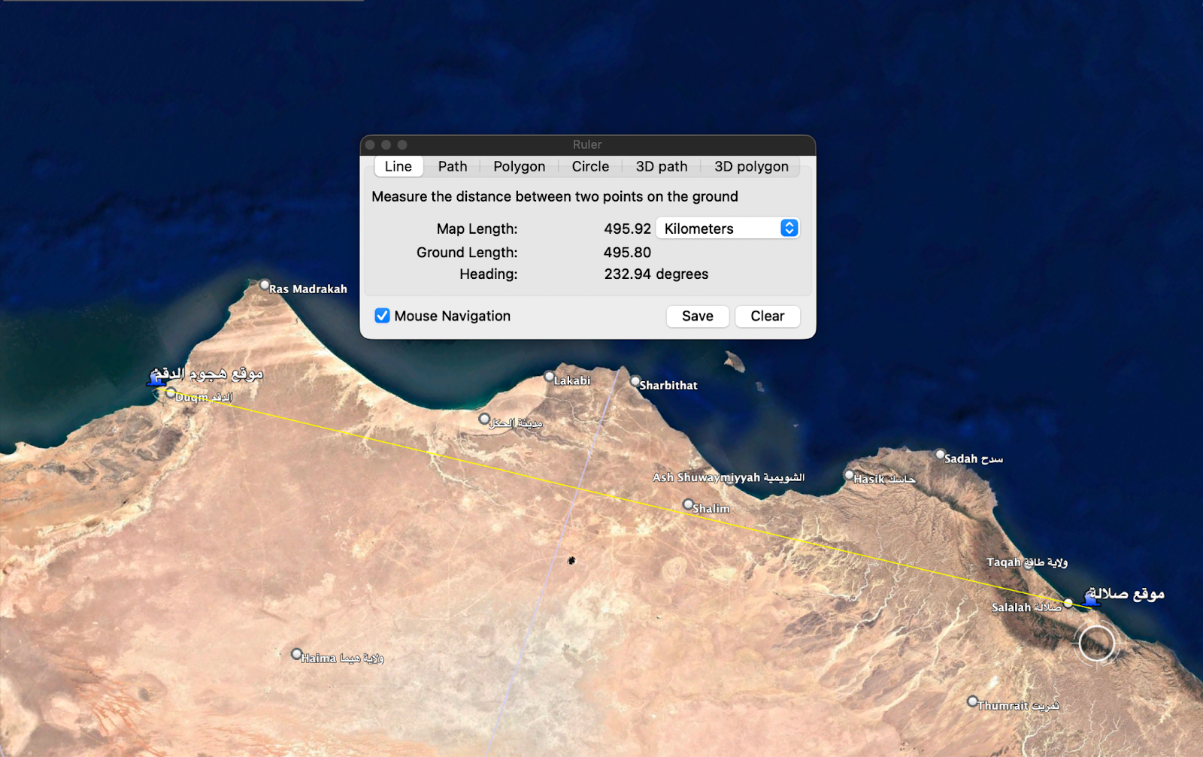Click the blue placemark pin near Salalah
Screen dimensions: 1203x757
[x=1092, y=598]
